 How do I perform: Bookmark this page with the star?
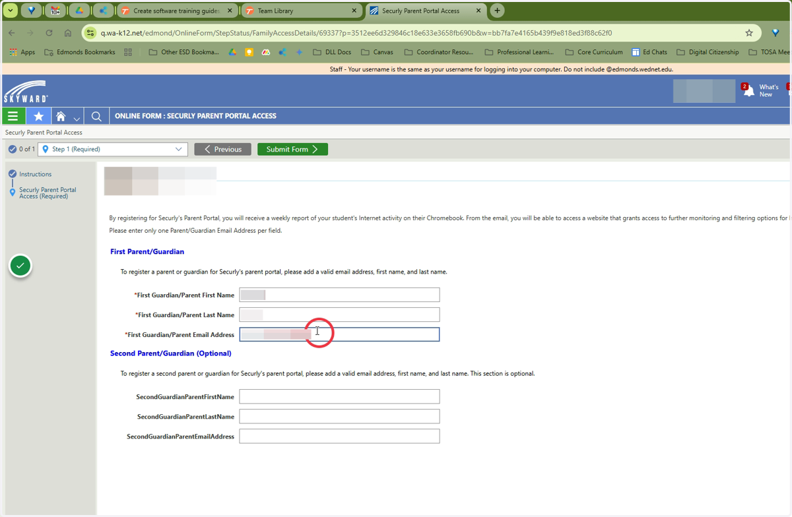tap(749, 33)
